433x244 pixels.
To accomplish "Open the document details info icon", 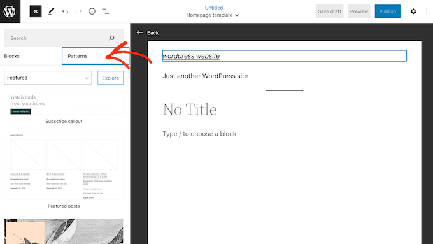I will 92,11.
